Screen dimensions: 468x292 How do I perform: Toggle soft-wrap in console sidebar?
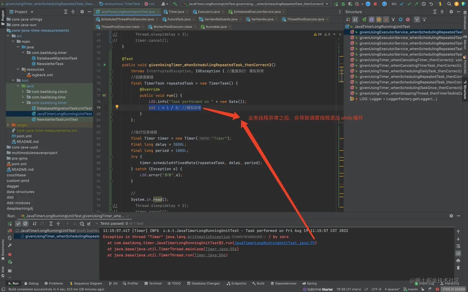(x=458, y=246)
